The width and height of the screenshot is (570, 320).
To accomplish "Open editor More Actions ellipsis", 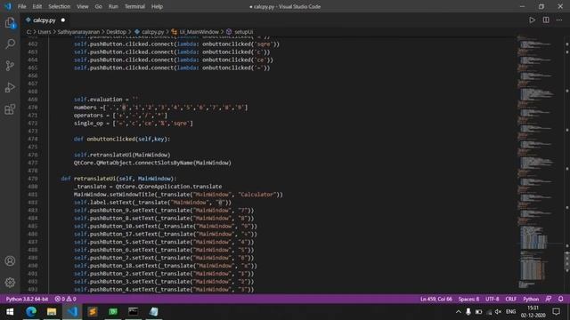I will [559, 20].
